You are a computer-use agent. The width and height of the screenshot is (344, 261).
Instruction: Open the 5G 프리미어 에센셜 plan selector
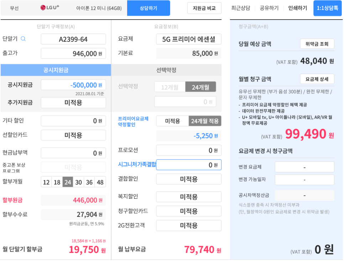(x=189, y=39)
